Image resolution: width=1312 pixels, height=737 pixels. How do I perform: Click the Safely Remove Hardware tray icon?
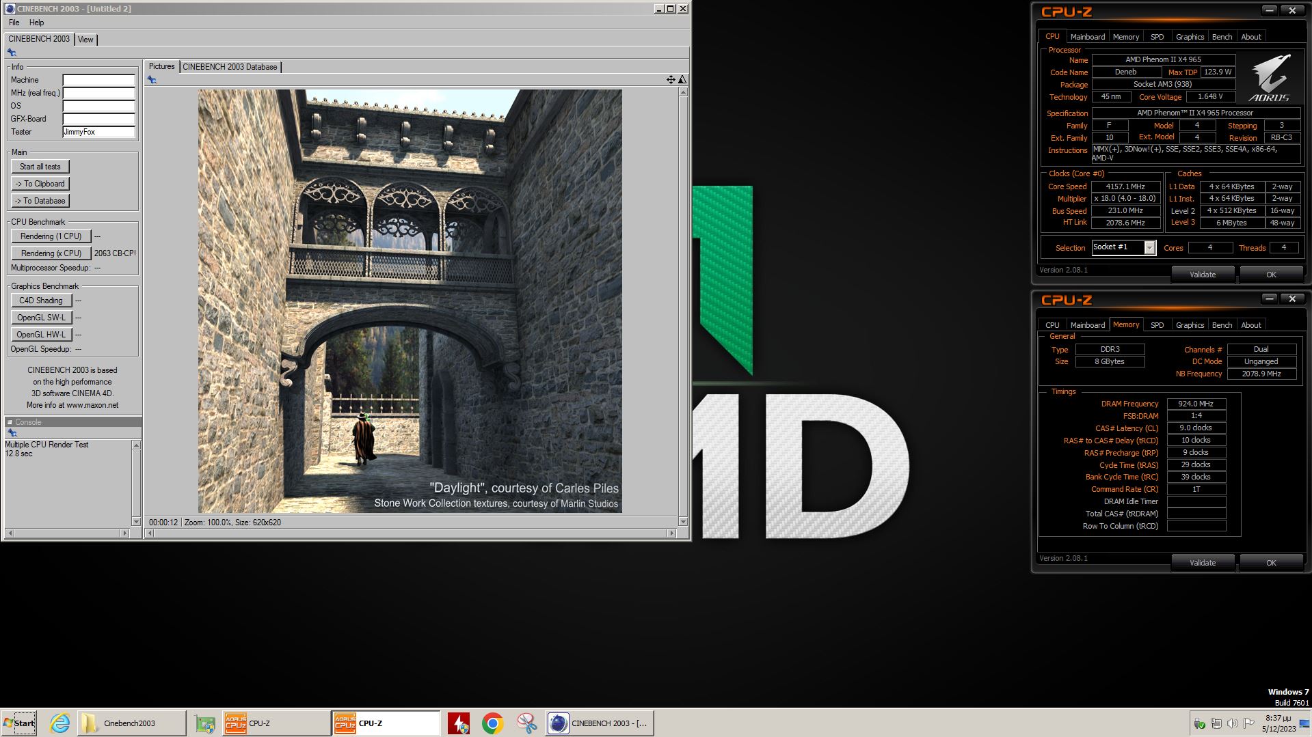tap(1199, 723)
